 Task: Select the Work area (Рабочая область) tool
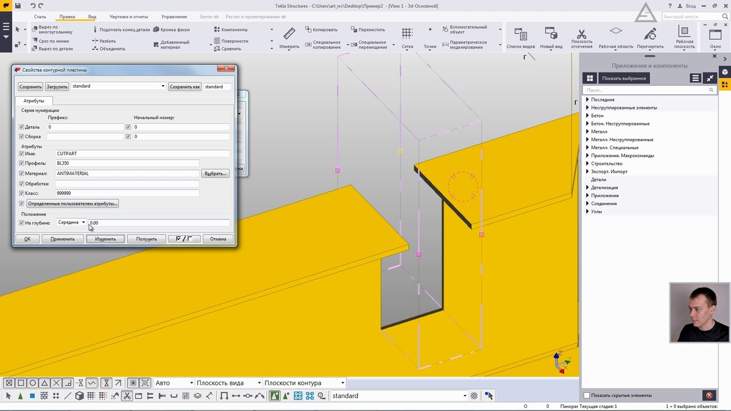click(616, 34)
